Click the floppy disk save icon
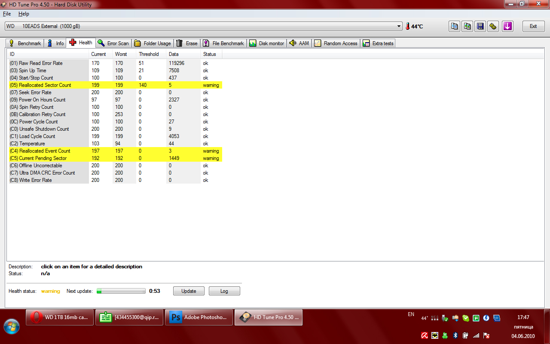 click(480, 26)
